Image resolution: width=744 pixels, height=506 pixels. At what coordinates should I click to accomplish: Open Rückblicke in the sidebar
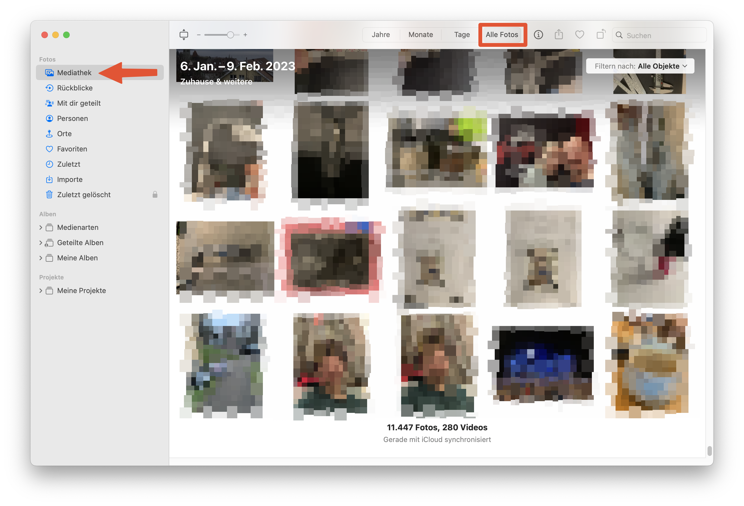click(75, 88)
